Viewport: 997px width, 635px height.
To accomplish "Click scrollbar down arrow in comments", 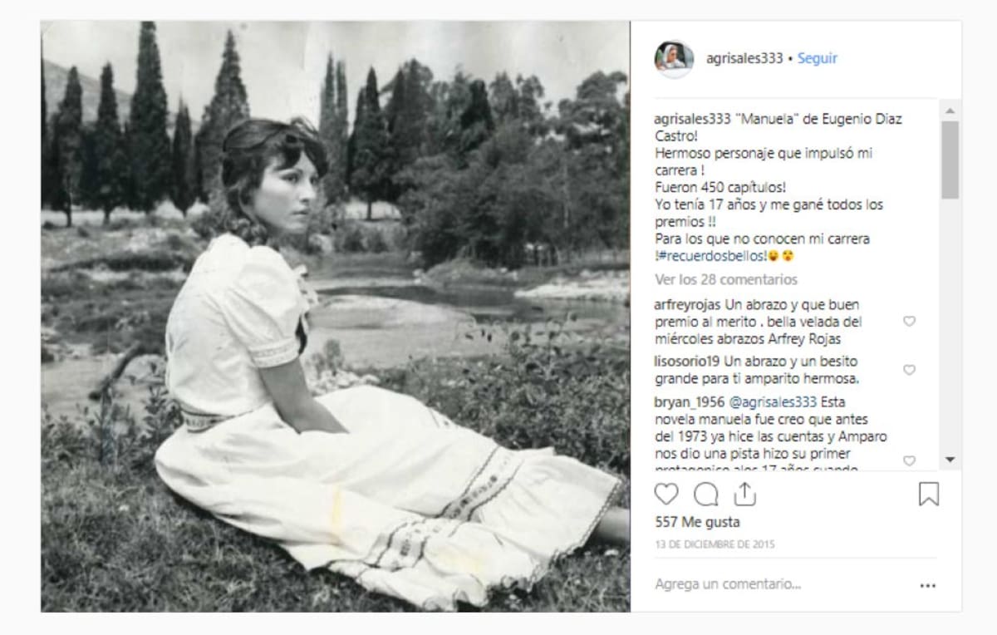I will (950, 460).
